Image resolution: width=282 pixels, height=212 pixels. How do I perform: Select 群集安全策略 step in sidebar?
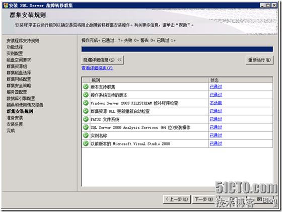tap(19, 86)
